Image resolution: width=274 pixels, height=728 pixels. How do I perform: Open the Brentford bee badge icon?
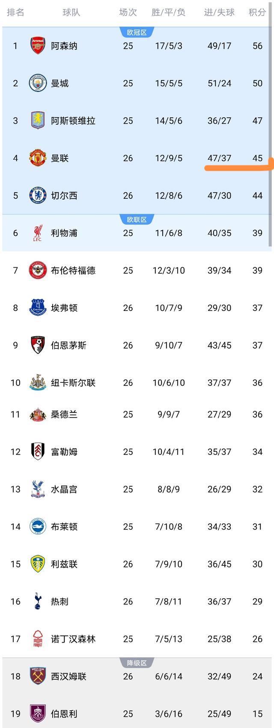pos(38,270)
